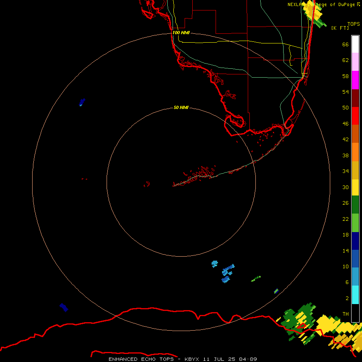The image size is (362, 362).
Task: Click the legend value '54'
Action: [346, 92]
